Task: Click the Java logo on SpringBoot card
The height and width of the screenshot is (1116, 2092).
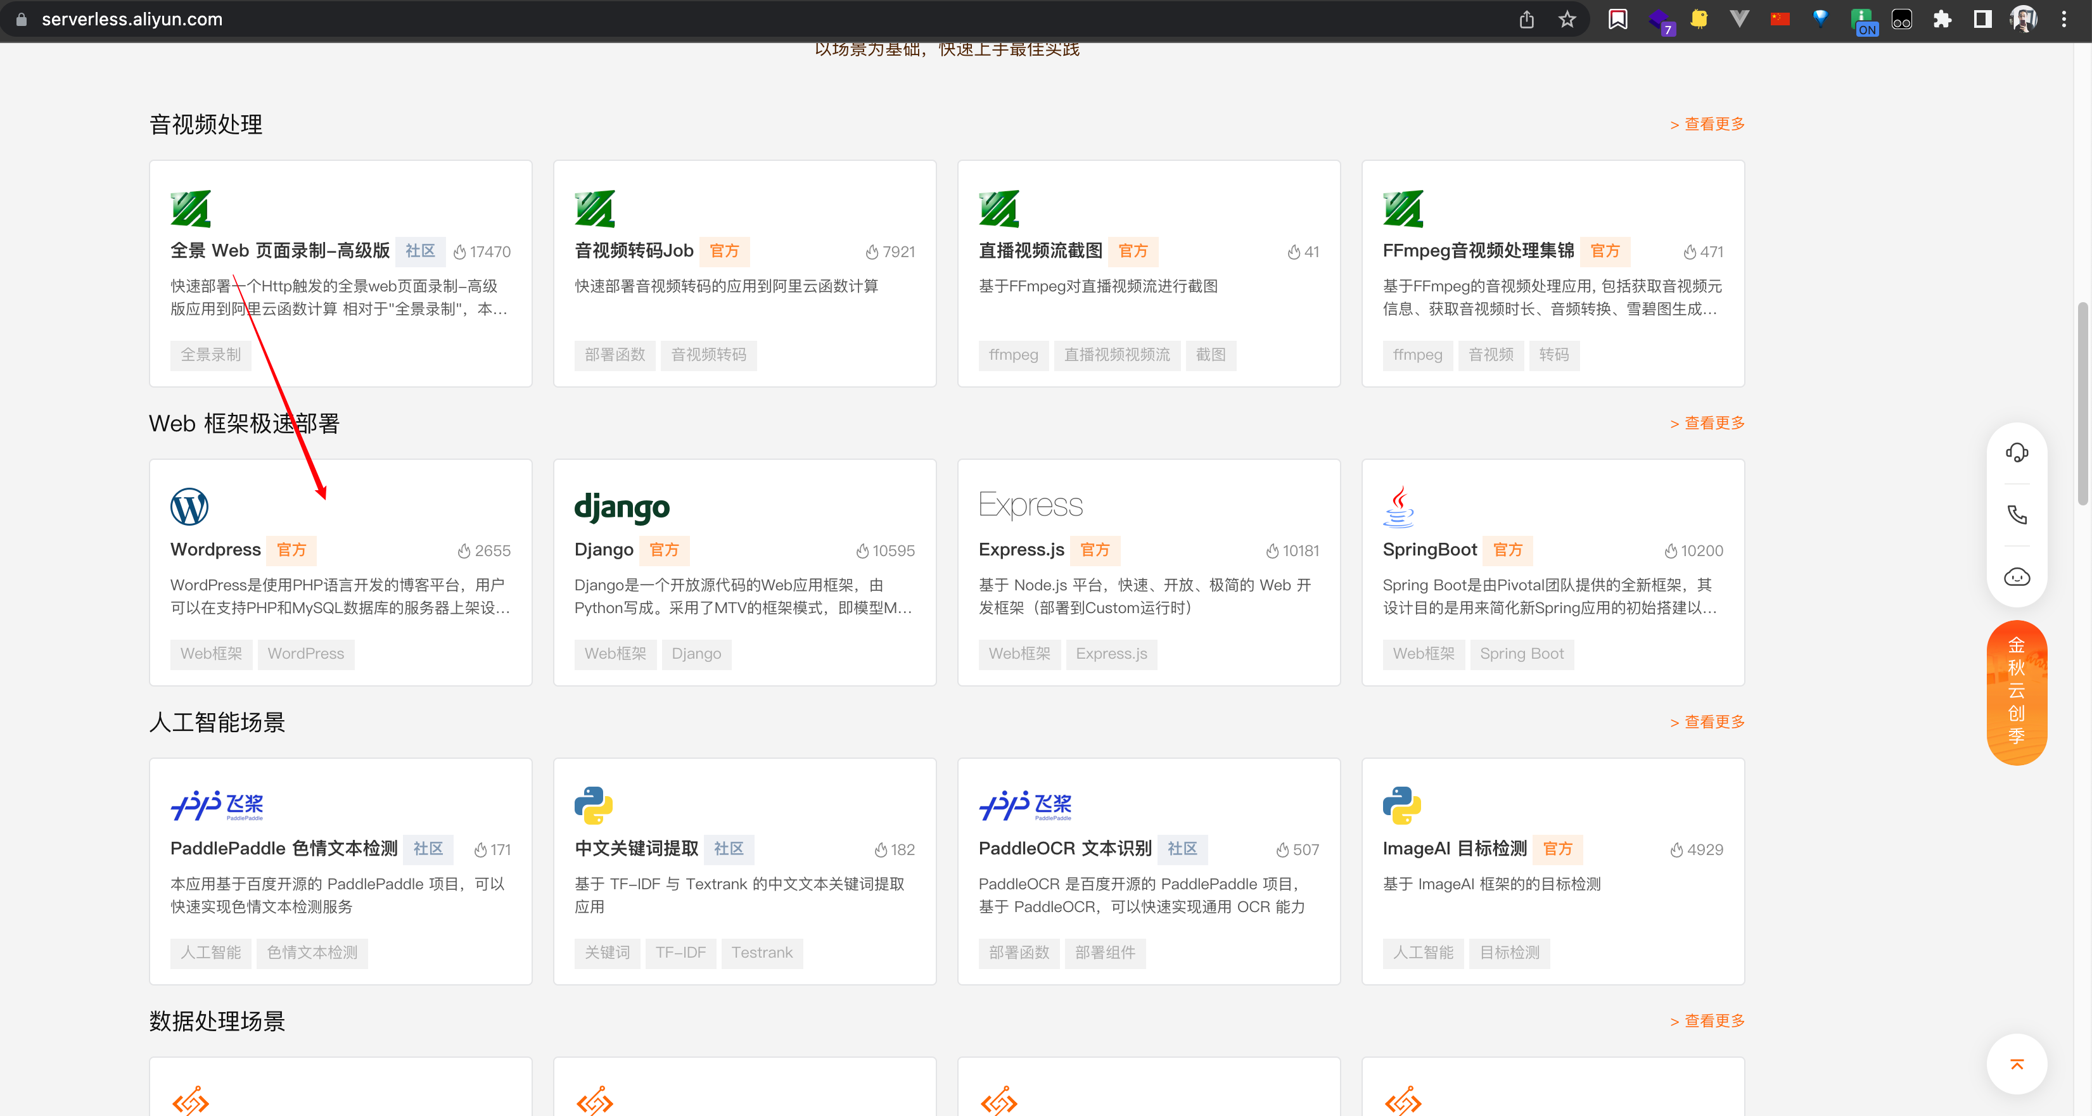Action: [x=1398, y=507]
